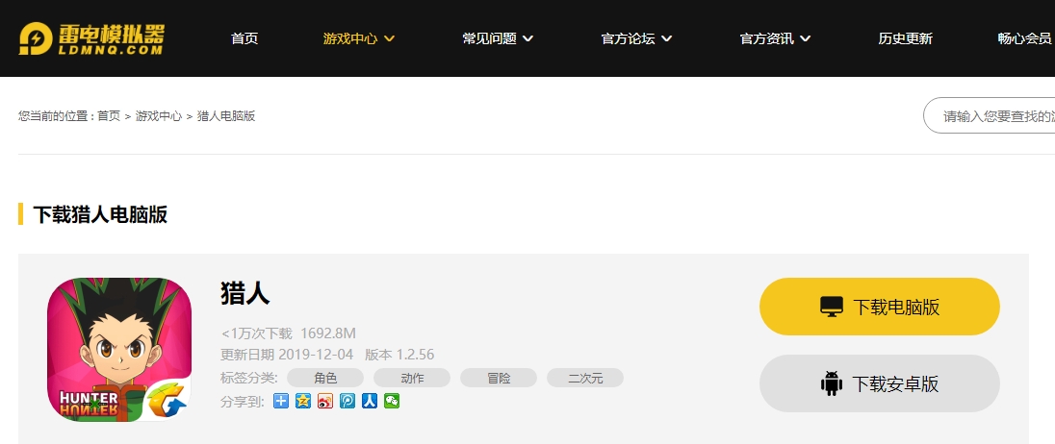Open the 常见问题 menu item

(x=489, y=39)
